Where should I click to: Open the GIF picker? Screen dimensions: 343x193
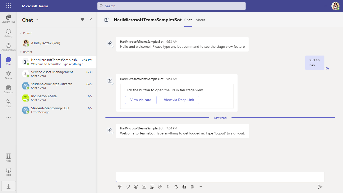pyautogui.click(x=144, y=187)
